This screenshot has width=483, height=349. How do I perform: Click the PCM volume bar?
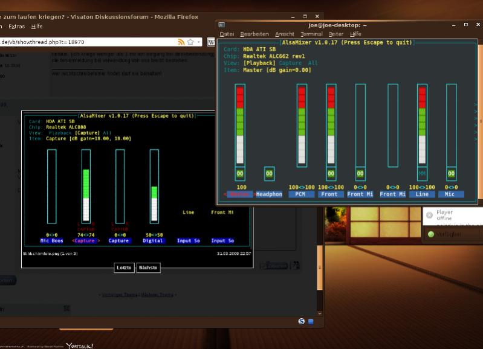tap(302, 126)
